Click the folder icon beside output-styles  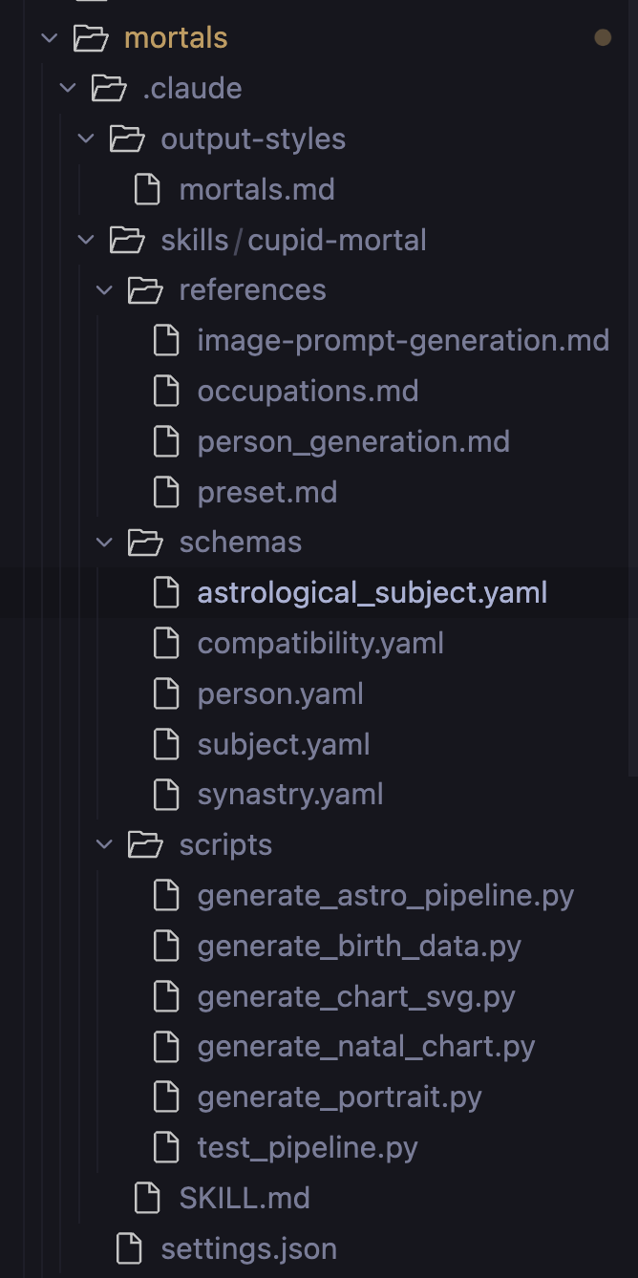(x=127, y=139)
